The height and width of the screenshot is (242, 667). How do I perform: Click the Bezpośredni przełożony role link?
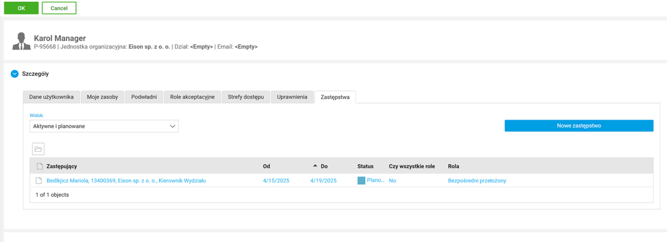pos(476,180)
